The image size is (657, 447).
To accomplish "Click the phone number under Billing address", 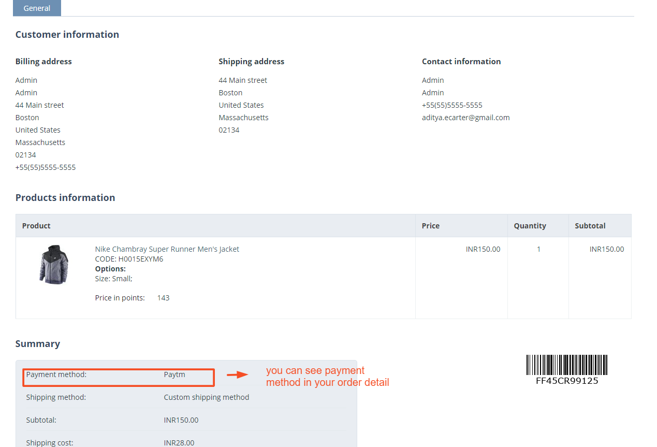I will (x=46, y=167).
